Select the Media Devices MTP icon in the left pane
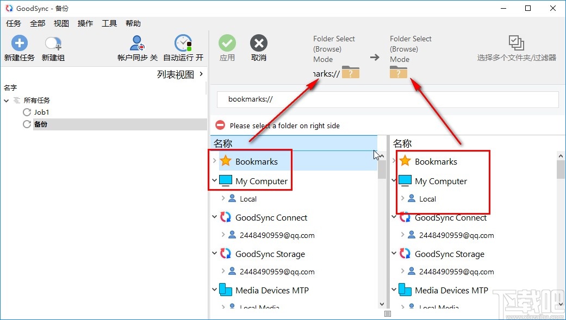Image resolution: width=566 pixels, height=320 pixels. click(226, 290)
